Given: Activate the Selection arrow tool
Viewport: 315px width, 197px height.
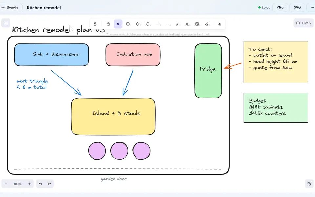Looking at the screenshot, I should pos(118,24).
